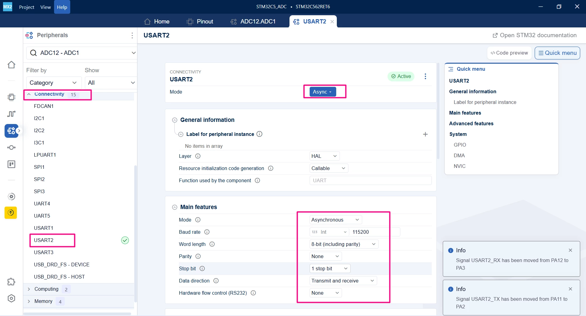Show info for Function used by the component

click(257, 180)
